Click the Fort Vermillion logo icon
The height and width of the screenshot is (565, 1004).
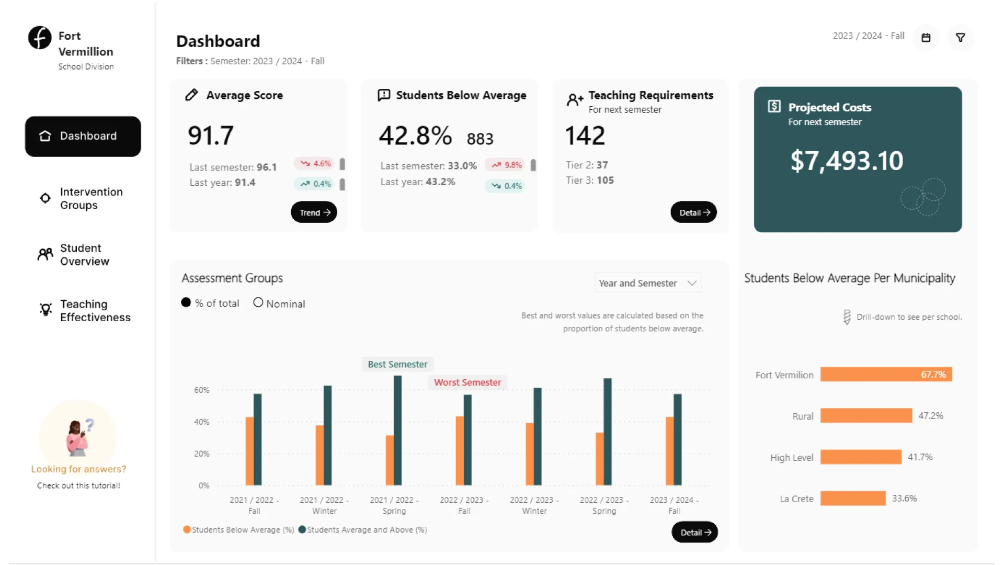click(x=40, y=38)
